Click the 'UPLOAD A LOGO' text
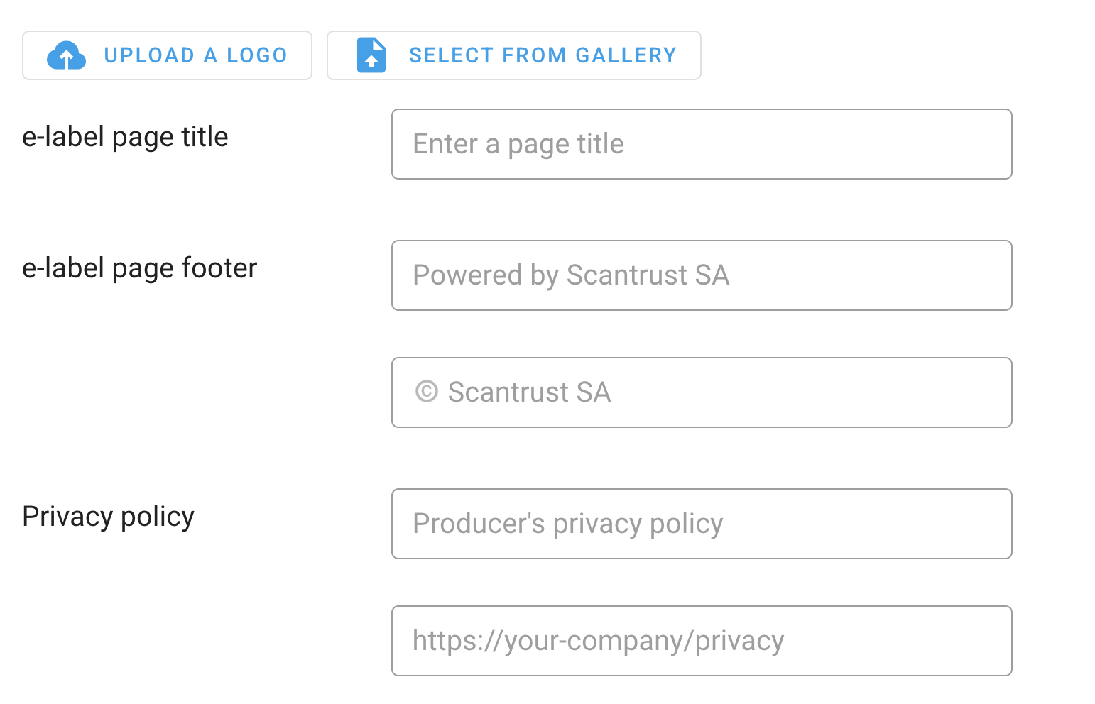The height and width of the screenshot is (704, 1095). click(x=195, y=55)
